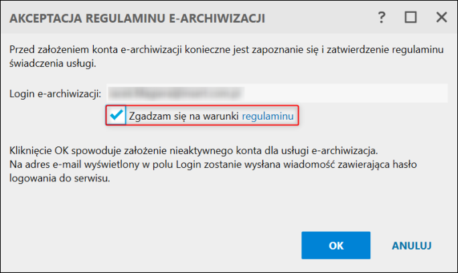The image size is (458, 273).
Task: Confirm with the OK button
Action: [x=335, y=245]
